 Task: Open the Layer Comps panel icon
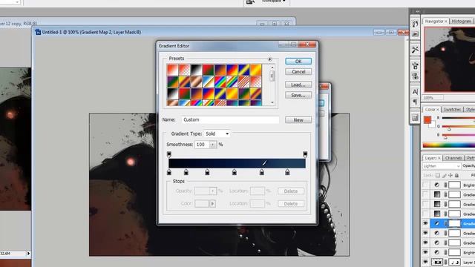[415, 117]
